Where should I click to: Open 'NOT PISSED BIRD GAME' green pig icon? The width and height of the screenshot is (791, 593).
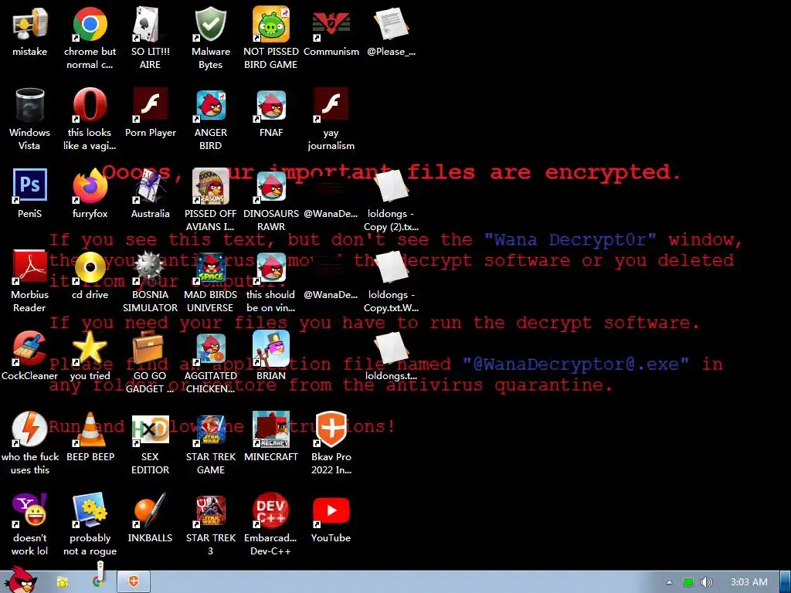[x=271, y=25]
